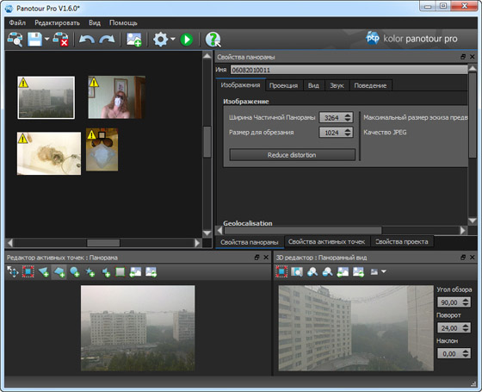Adjust the Угол обзора 90,00 stepper

coord(466,302)
